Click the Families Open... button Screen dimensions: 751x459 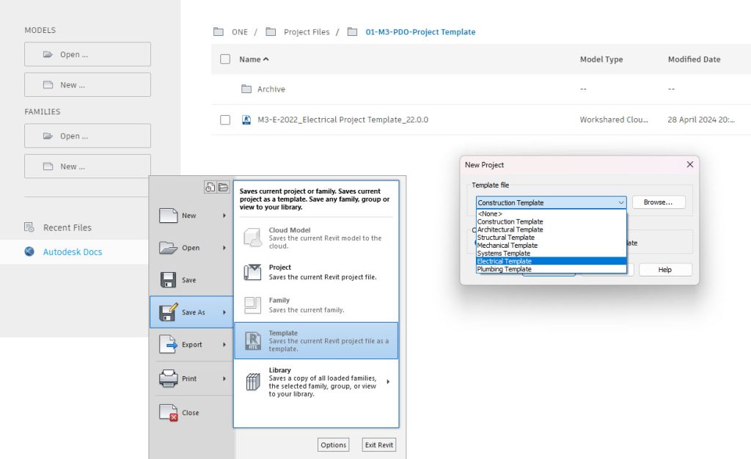[x=88, y=136]
